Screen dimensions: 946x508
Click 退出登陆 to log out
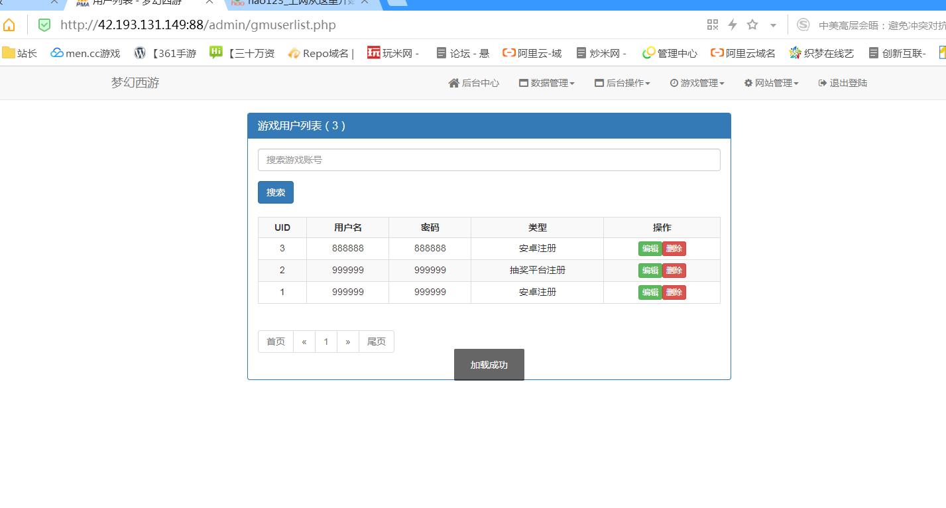(x=843, y=83)
